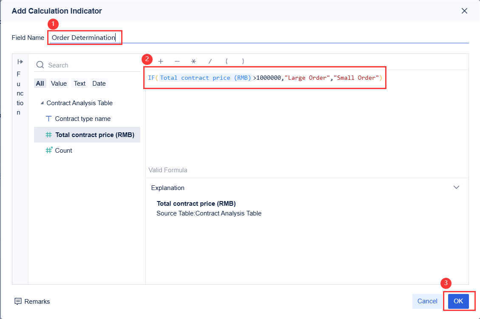The image size is (480, 319).
Task: Switch to the Value tab
Action: point(59,83)
